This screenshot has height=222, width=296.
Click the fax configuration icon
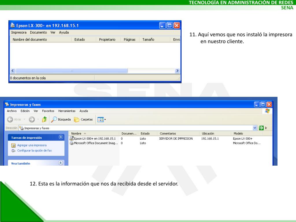[x=13, y=150]
